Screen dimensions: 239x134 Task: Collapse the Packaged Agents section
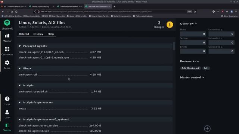point(20,46)
